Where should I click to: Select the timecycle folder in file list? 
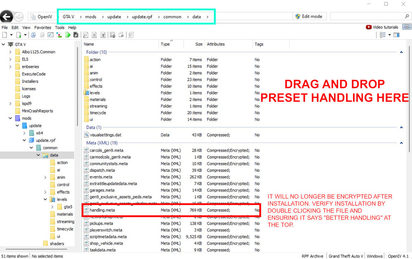[x=98, y=113]
